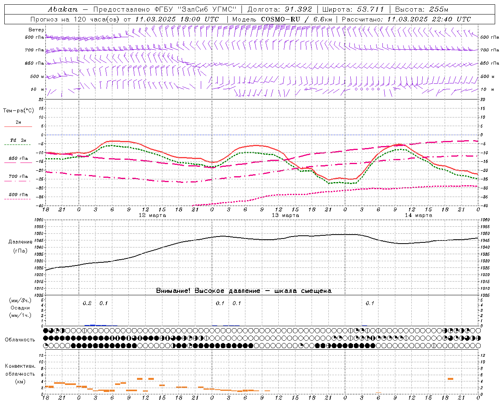
Task: Click the left "10 м" wind level label
Action: coord(38,90)
